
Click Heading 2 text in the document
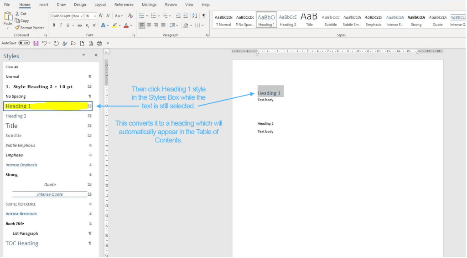[265, 123]
